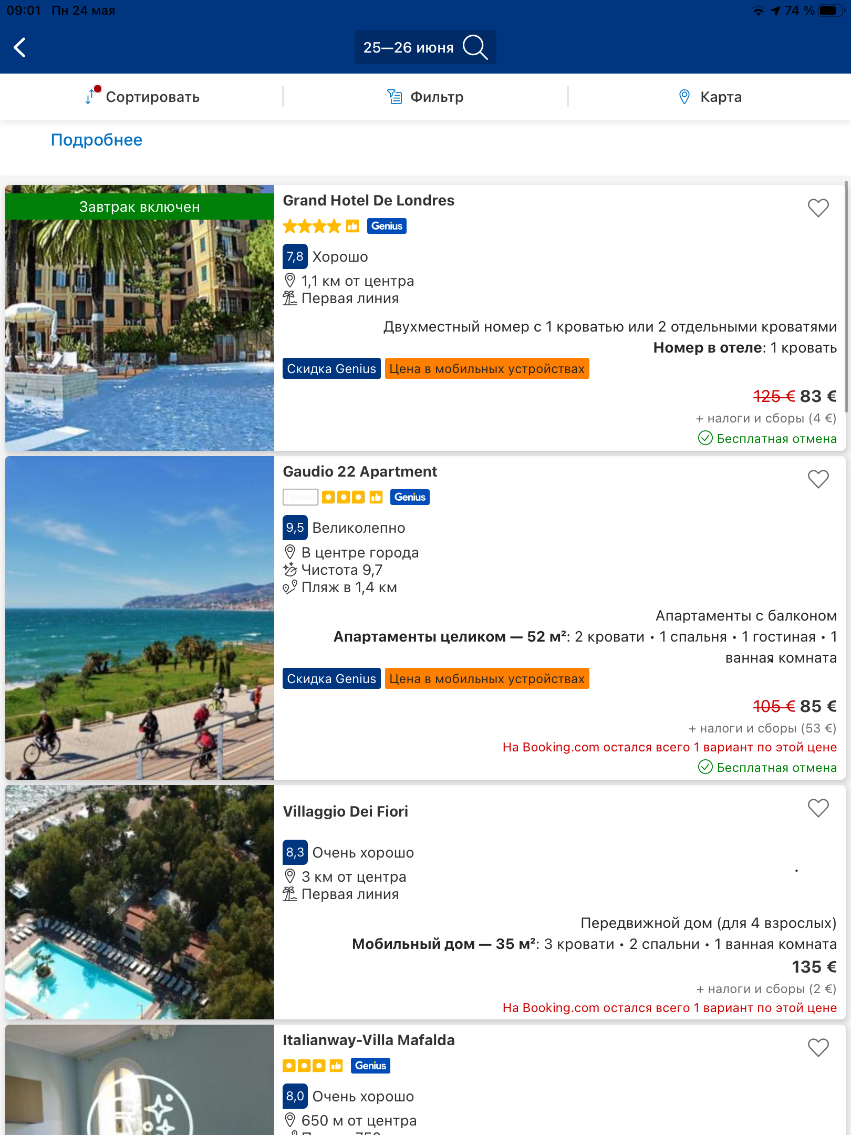The width and height of the screenshot is (851, 1135).
Task: Favorite Gaudio 22 Apartment with heart
Action: click(x=818, y=479)
